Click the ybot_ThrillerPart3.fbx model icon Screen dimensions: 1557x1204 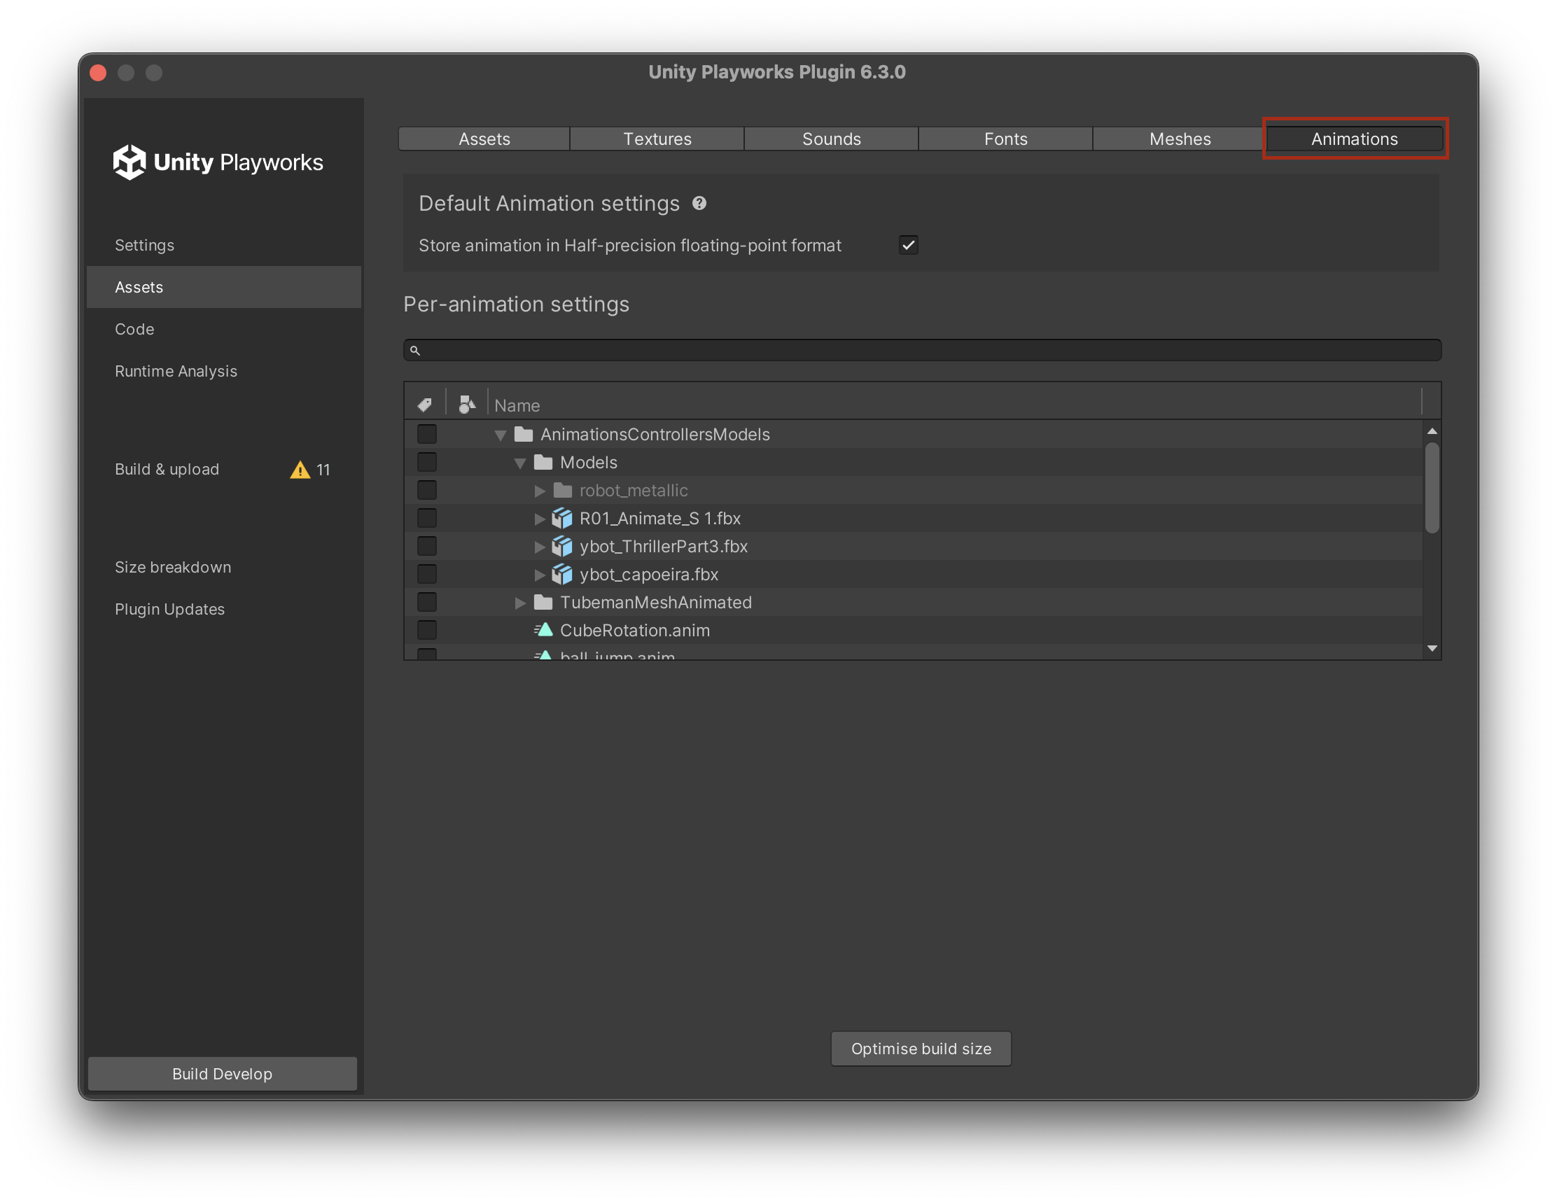click(x=562, y=546)
